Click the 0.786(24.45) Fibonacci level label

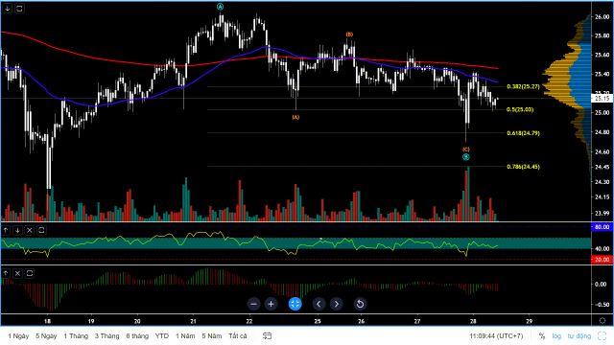(523, 167)
